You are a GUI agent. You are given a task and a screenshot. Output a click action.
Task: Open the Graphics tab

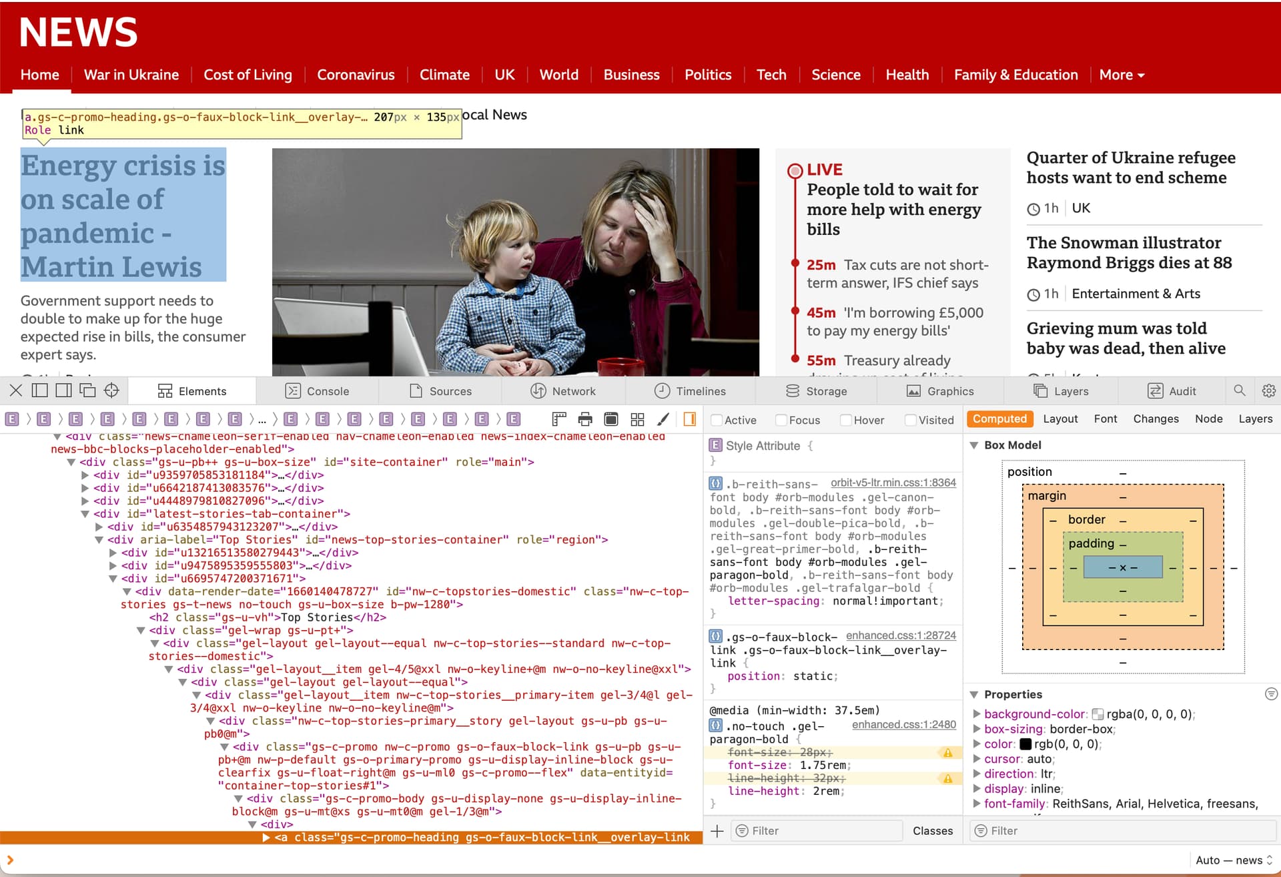click(x=940, y=391)
